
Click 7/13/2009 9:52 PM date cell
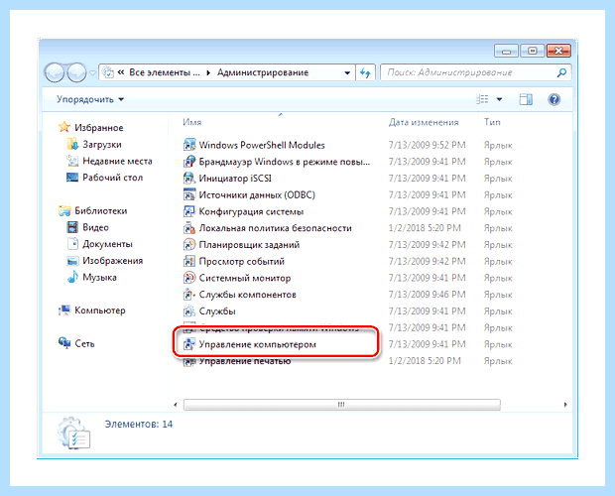pos(427,145)
